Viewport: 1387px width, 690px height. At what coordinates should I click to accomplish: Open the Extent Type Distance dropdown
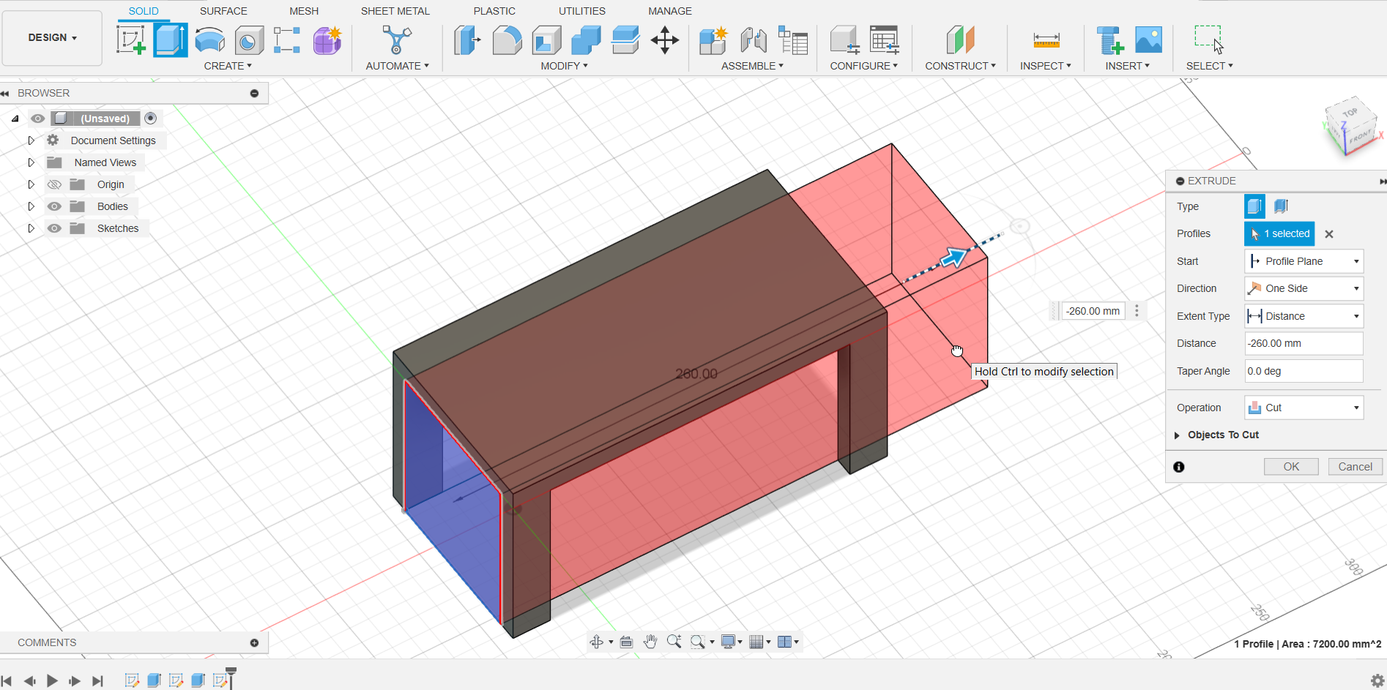[1304, 316]
